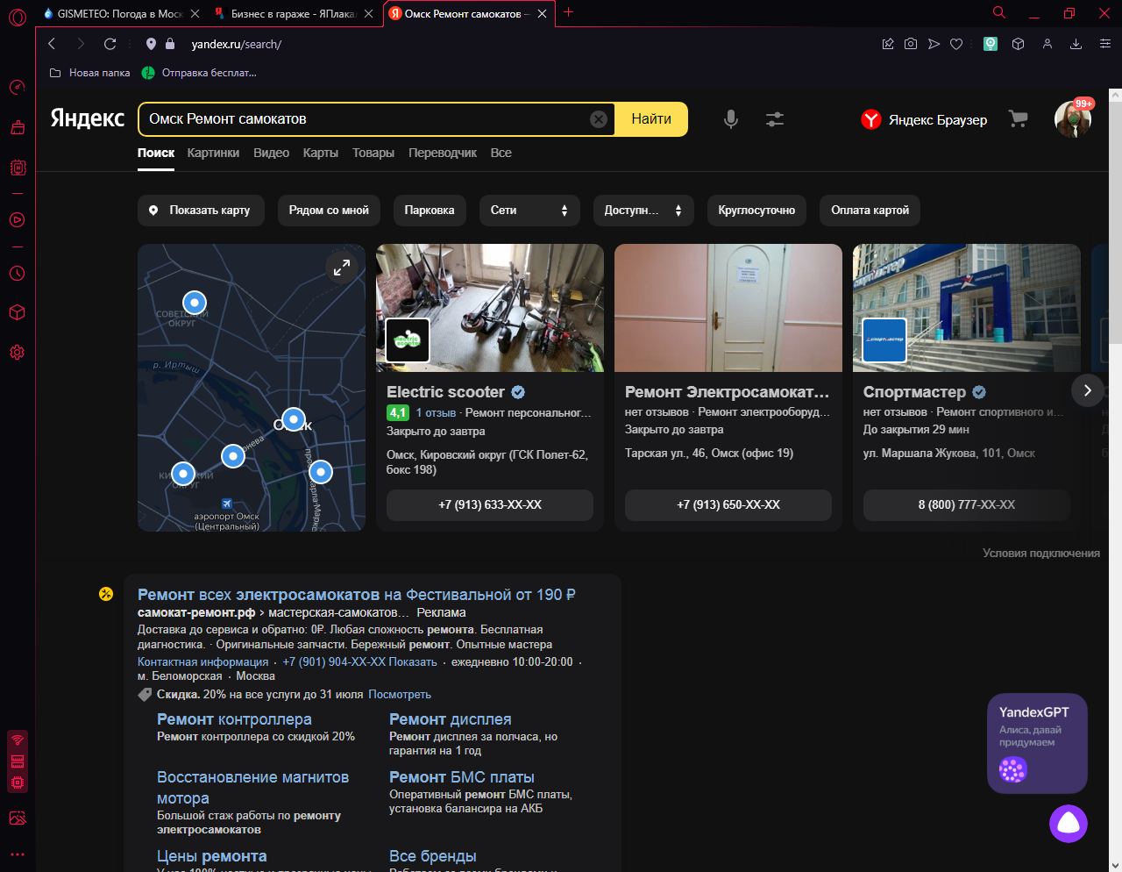The height and width of the screenshot is (872, 1122).
Task: Toggle the 'Оплата картой' filter chip
Action: [x=870, y=211]
